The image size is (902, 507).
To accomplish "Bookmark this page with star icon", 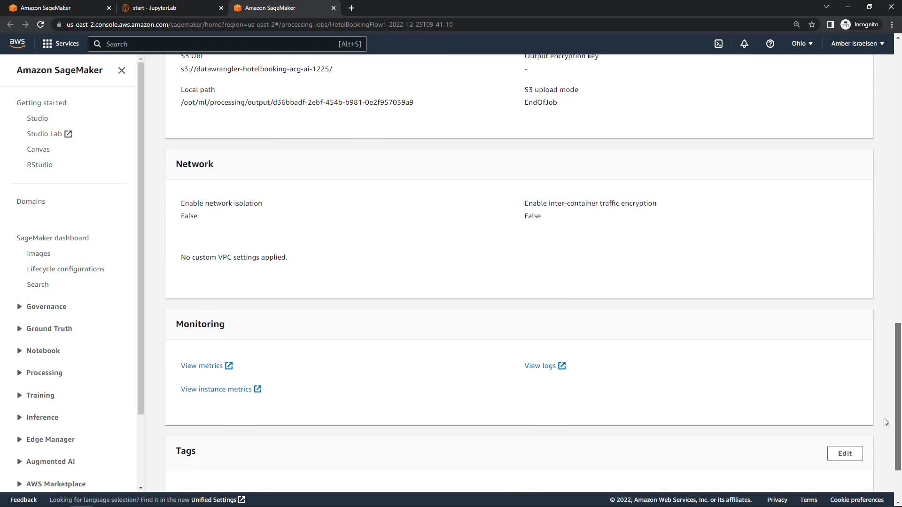I will pyautogui.click(x=812, y=24).
